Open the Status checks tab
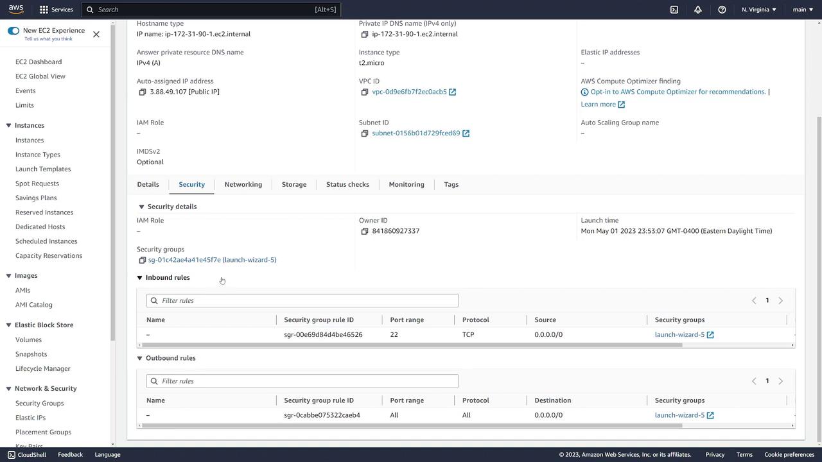This screenshot has height=462, width=822. pos(347,184)
